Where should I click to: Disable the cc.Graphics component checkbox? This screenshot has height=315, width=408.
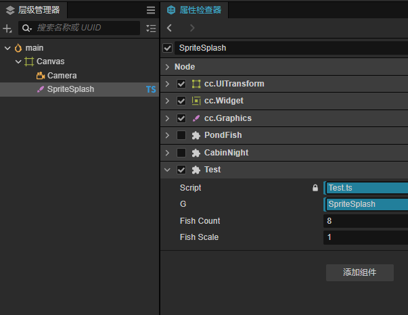(181, 118)
